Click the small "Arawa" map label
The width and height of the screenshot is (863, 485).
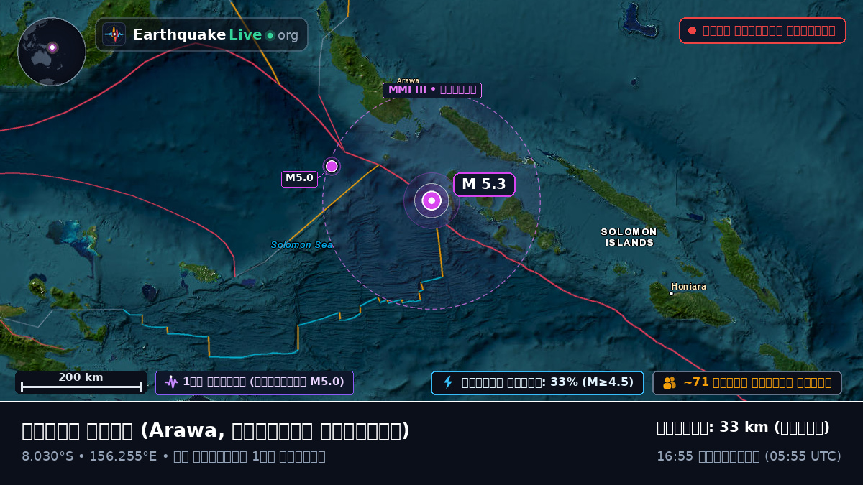click(408, 80)
